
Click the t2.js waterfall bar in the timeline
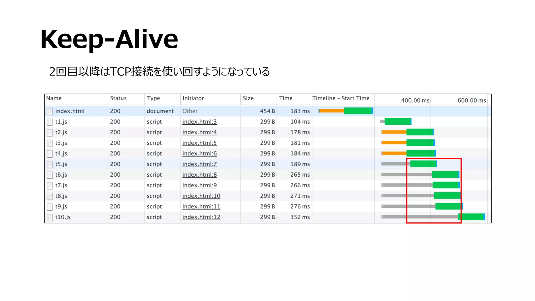(407, 132)
